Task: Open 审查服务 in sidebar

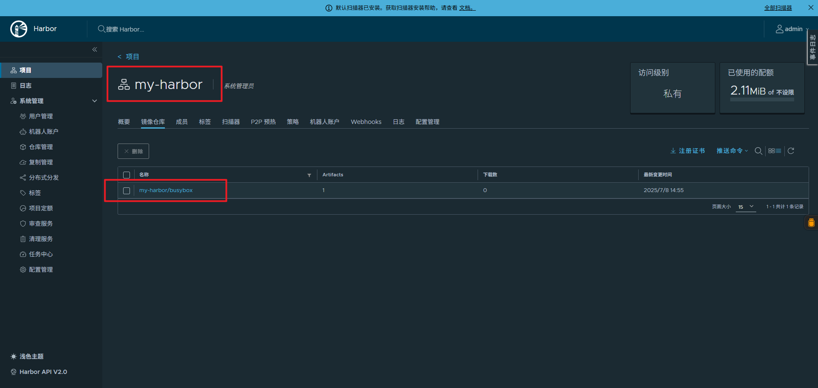Action: pyautogui.click(x=41, y=224)
